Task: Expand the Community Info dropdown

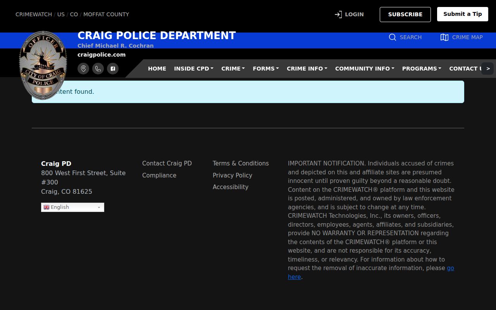Action: (x=365, y=69)
